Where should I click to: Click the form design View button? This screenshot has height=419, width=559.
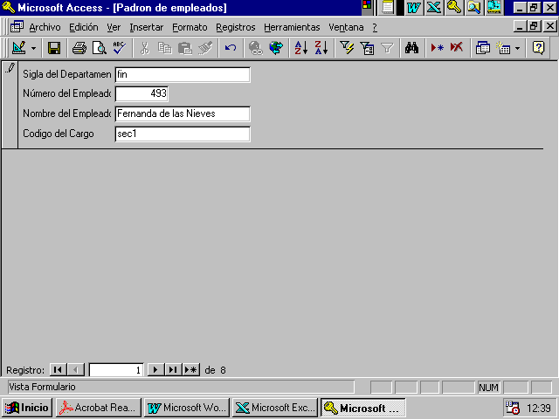(x=18, y=48)
